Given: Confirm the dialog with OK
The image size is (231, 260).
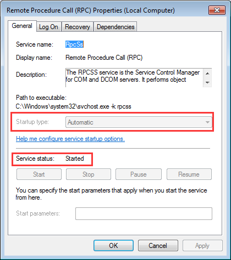Looking at the screenshot, I should pyautogui.click(x=113, y=246).
